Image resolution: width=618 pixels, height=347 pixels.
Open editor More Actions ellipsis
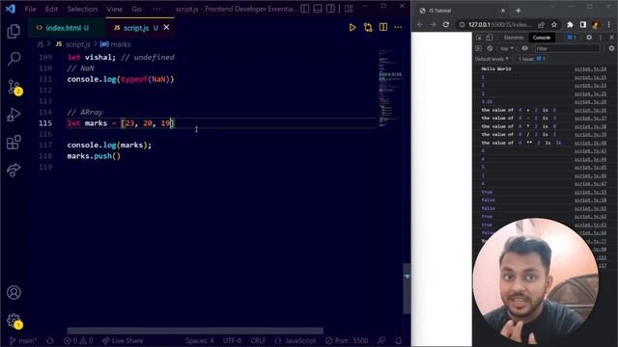tap(398, 28)
